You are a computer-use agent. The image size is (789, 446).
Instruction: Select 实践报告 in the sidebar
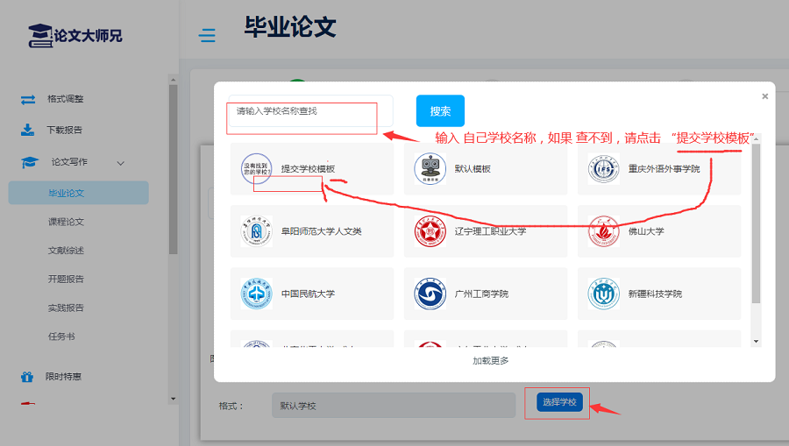click(66, 308)
